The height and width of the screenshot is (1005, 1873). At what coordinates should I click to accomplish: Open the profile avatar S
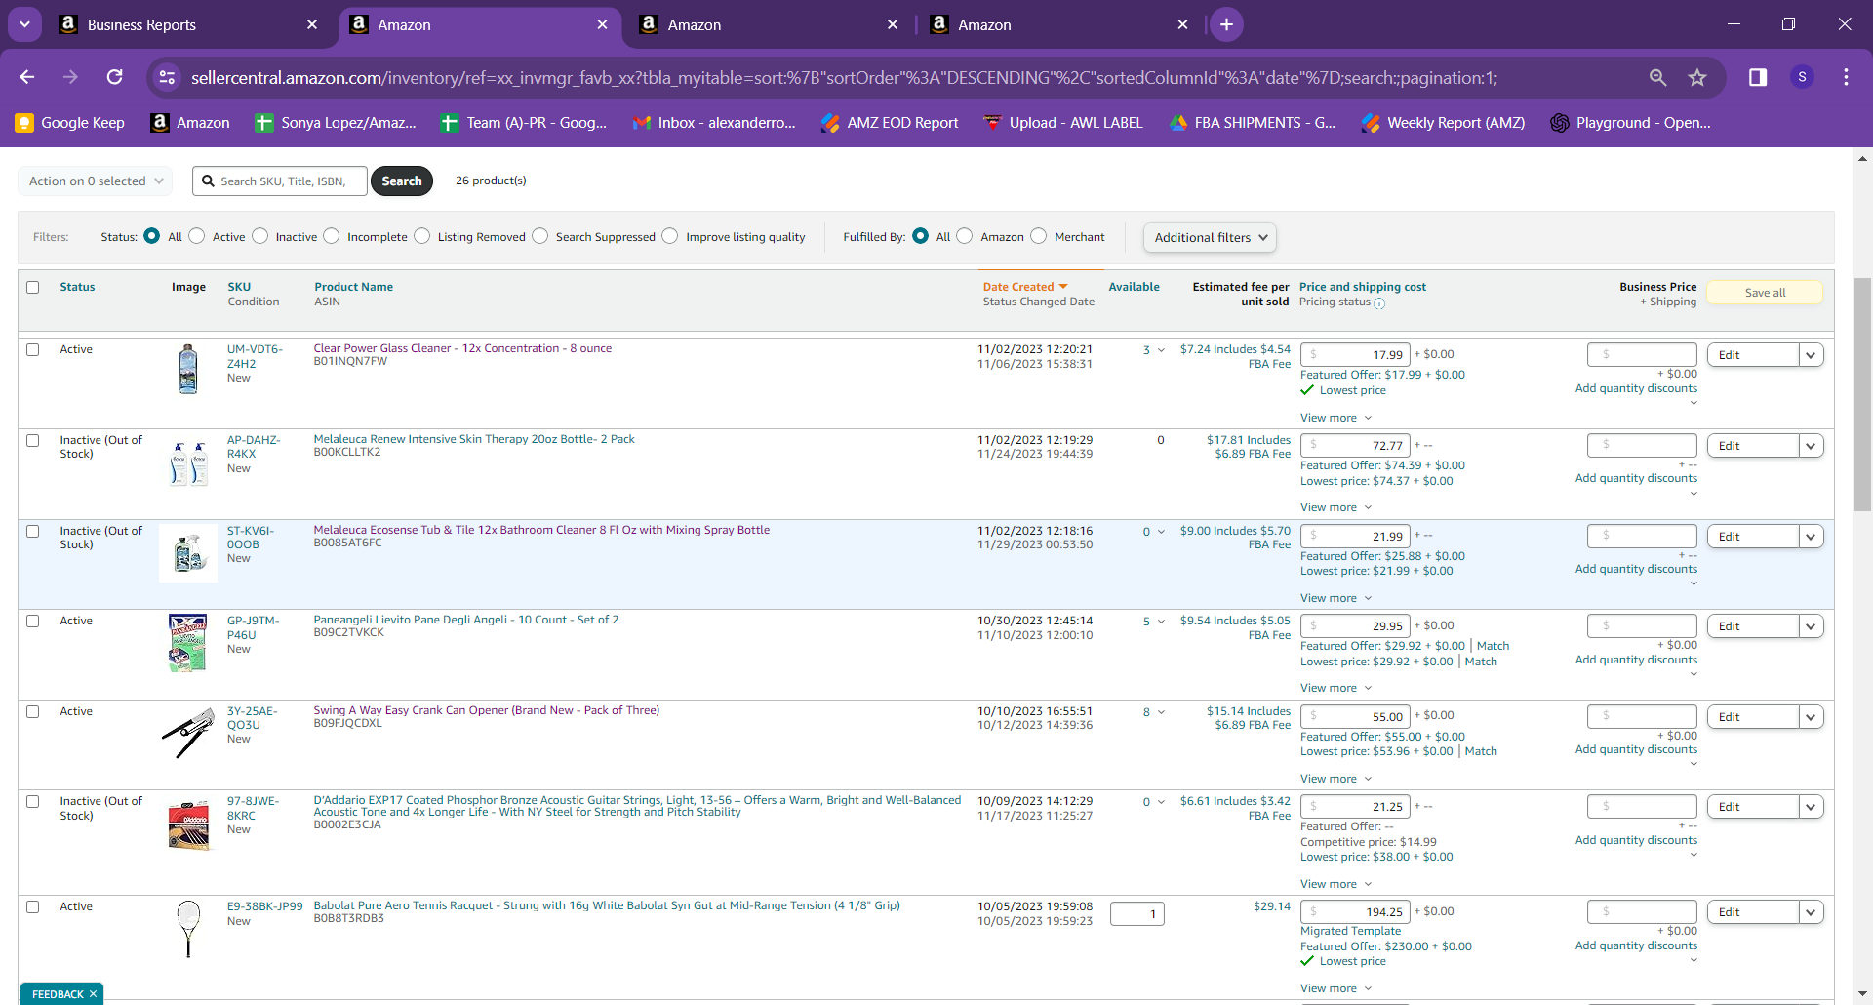point(1802,77)
